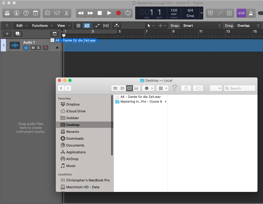The image size is (263, 204).
Task: Go forward in Finder window
Action: [68, 88]
